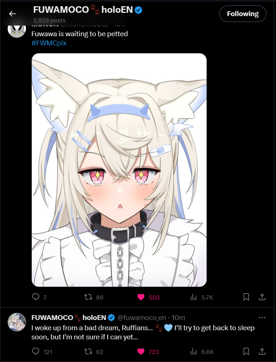Open the #FWMCpix hashtag link
This screenshot has height=362, width=276.
pos(49,43)
